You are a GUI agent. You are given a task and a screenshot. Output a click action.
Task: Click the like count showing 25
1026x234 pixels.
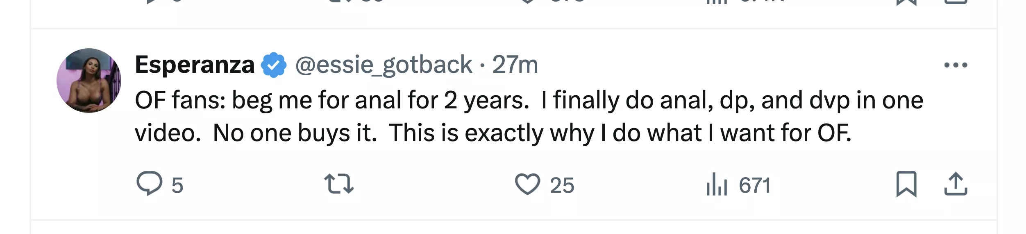562,186
